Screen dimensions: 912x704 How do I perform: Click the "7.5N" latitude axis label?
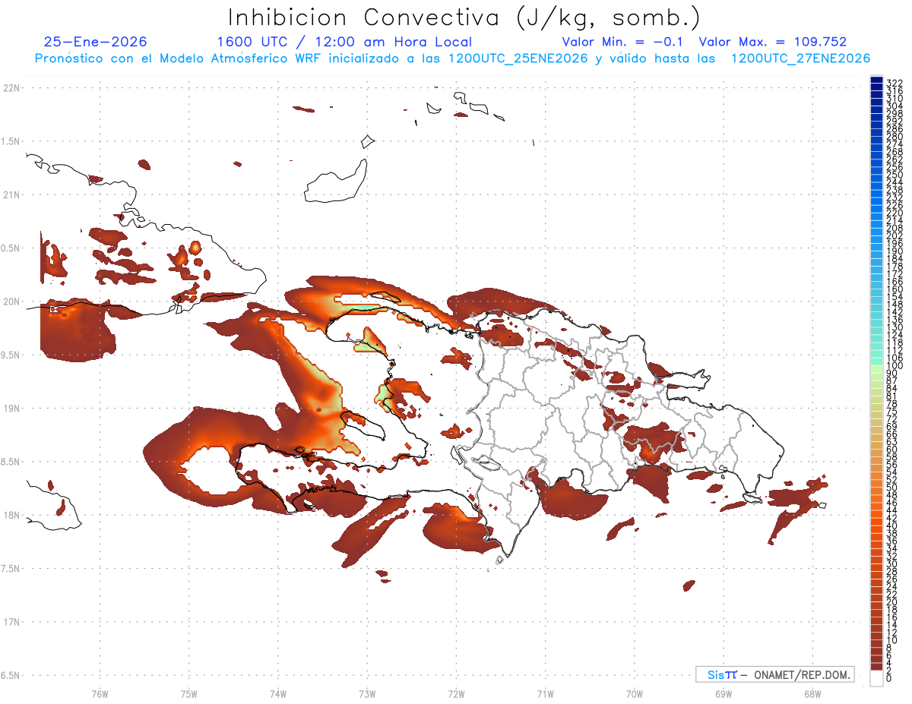11,569
